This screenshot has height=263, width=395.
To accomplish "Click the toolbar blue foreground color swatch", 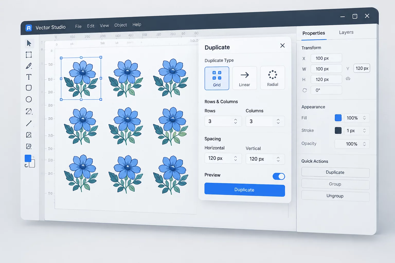I will tap(28, 158).
